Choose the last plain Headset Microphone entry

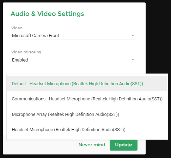click(87, 130)
